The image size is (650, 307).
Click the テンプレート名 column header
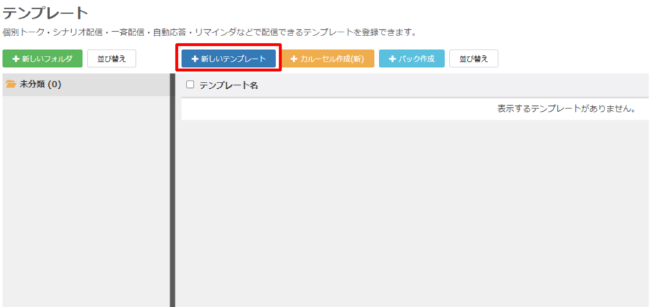pyautogui.click(x=229, y=86)
